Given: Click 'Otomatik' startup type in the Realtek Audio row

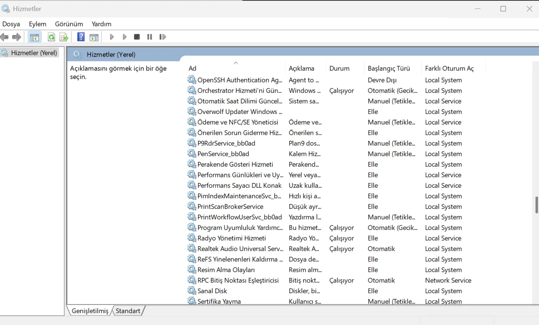Looking at the screenshot, I should pyautogui.click(x=381, y=249).
